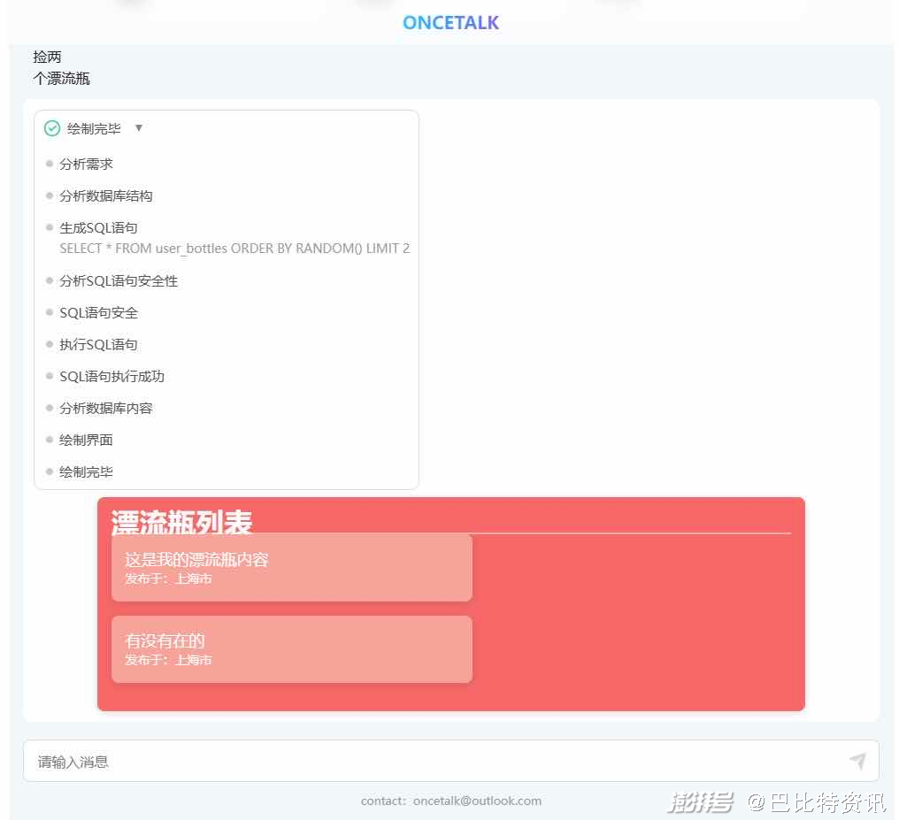Select the 有没有在的 bottle card
Viewport: 899px width, 820px height.
click(x=292, y=648)
